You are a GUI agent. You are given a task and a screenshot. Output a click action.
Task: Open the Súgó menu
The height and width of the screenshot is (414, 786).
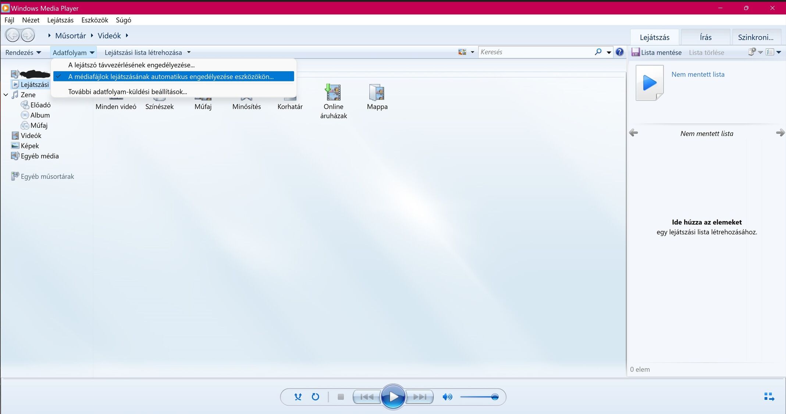pos(123,20)
